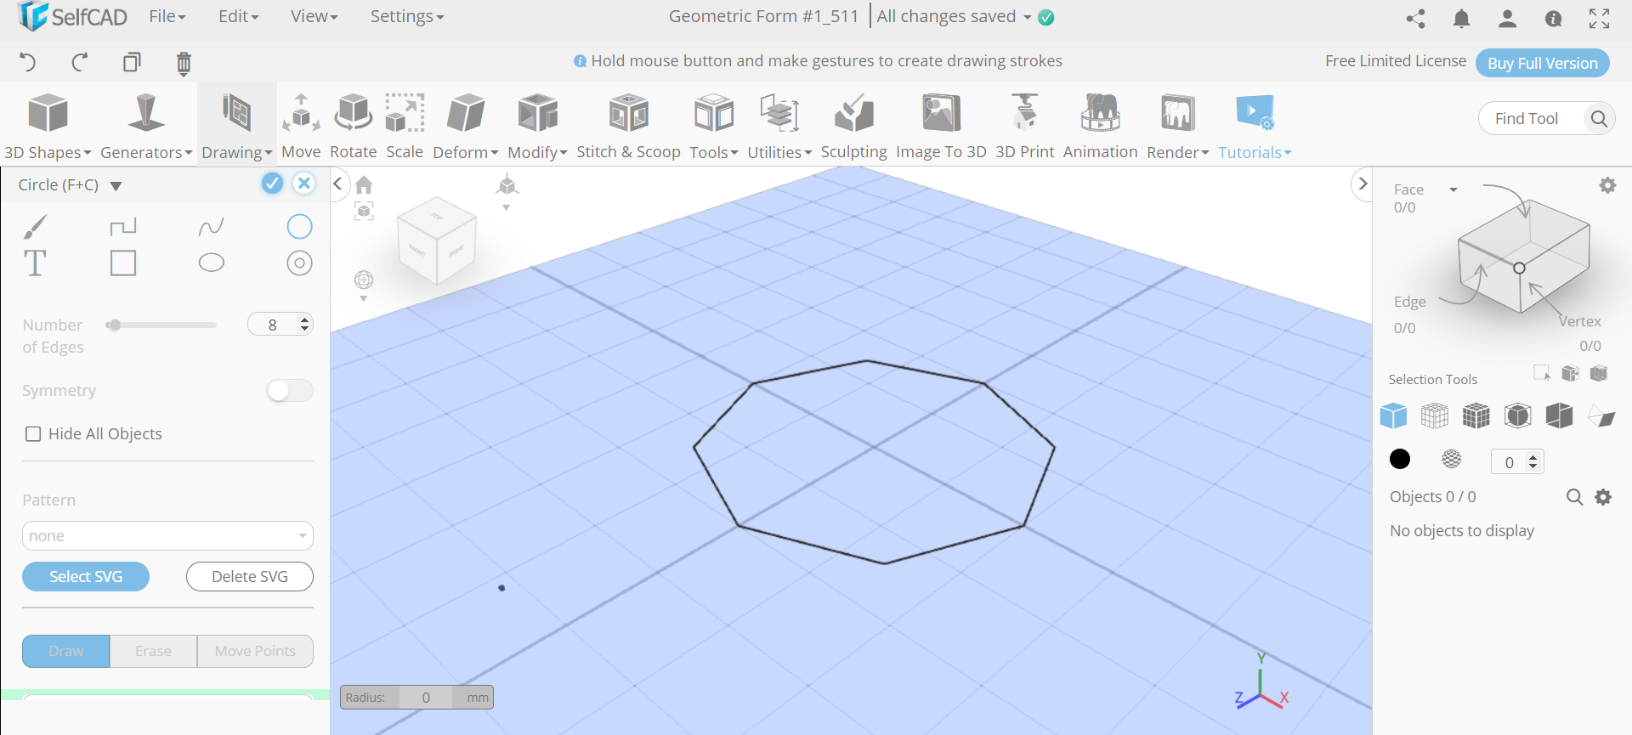
Task: Open the File menu
Action: (167, 16)
